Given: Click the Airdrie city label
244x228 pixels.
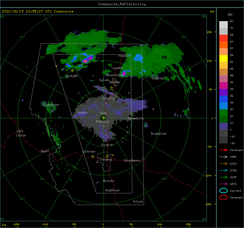Looking at the screenshot, I should [x=107, y=145].
